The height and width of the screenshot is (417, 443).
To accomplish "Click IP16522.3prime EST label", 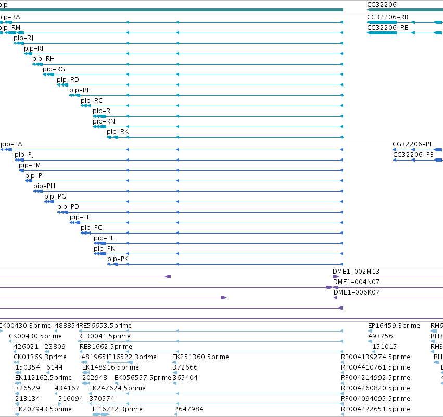I will click(x=132, y=357).
